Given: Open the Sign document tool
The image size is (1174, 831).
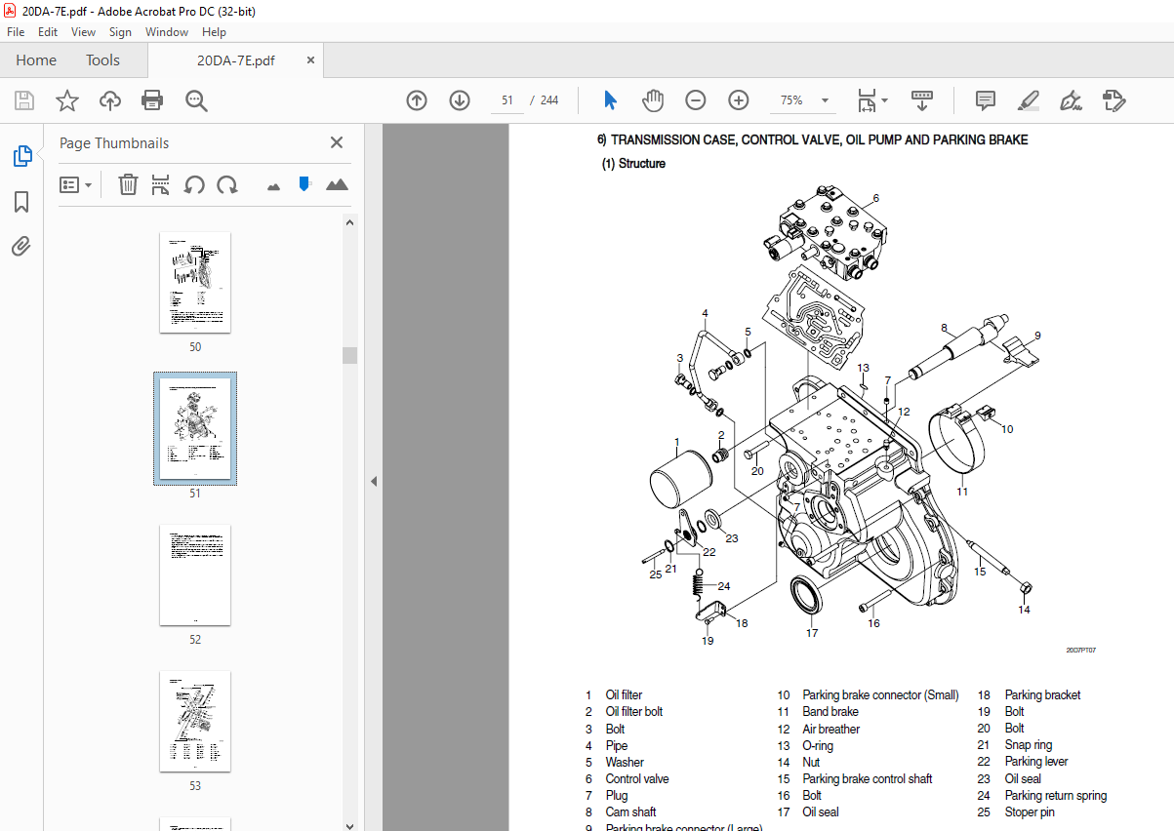Looking at the screenshot, I should tap(1072, 100).
